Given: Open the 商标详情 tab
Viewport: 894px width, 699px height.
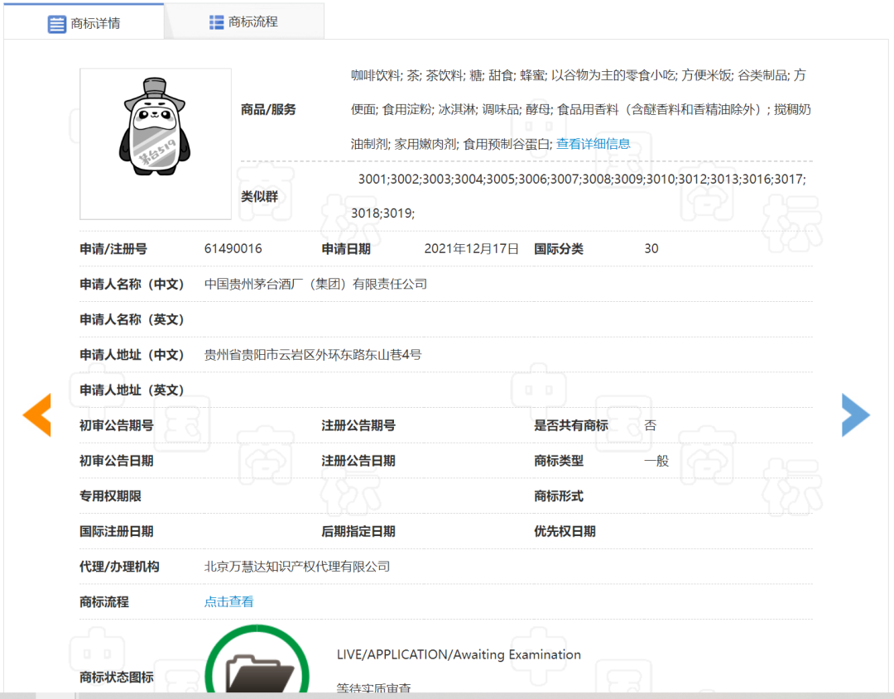Looking at the screenshot, I should (84, 23).
